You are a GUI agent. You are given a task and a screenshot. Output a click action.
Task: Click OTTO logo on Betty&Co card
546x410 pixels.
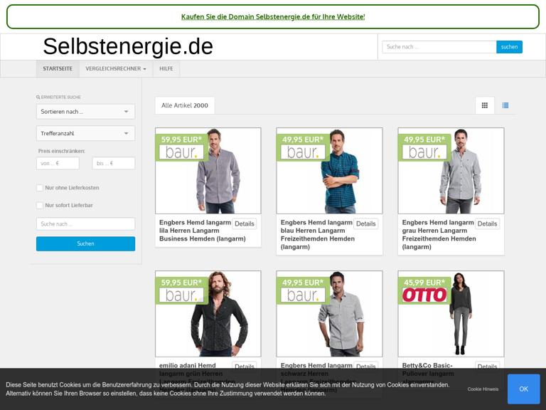pos(424,295)
